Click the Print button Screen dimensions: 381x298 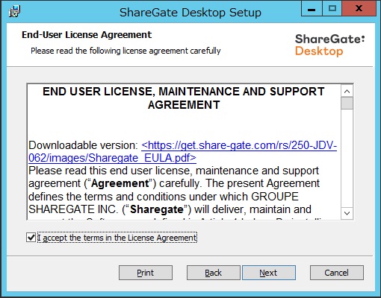coord(146,273)
